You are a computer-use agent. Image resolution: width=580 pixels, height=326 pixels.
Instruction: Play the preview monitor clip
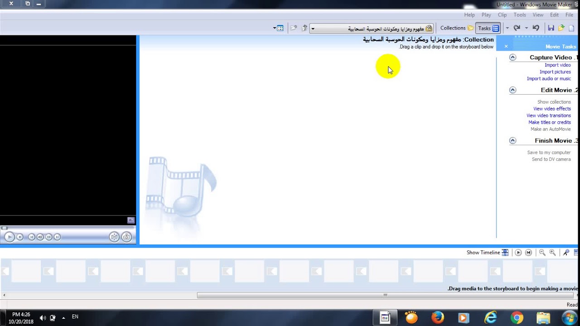[10, 237]
